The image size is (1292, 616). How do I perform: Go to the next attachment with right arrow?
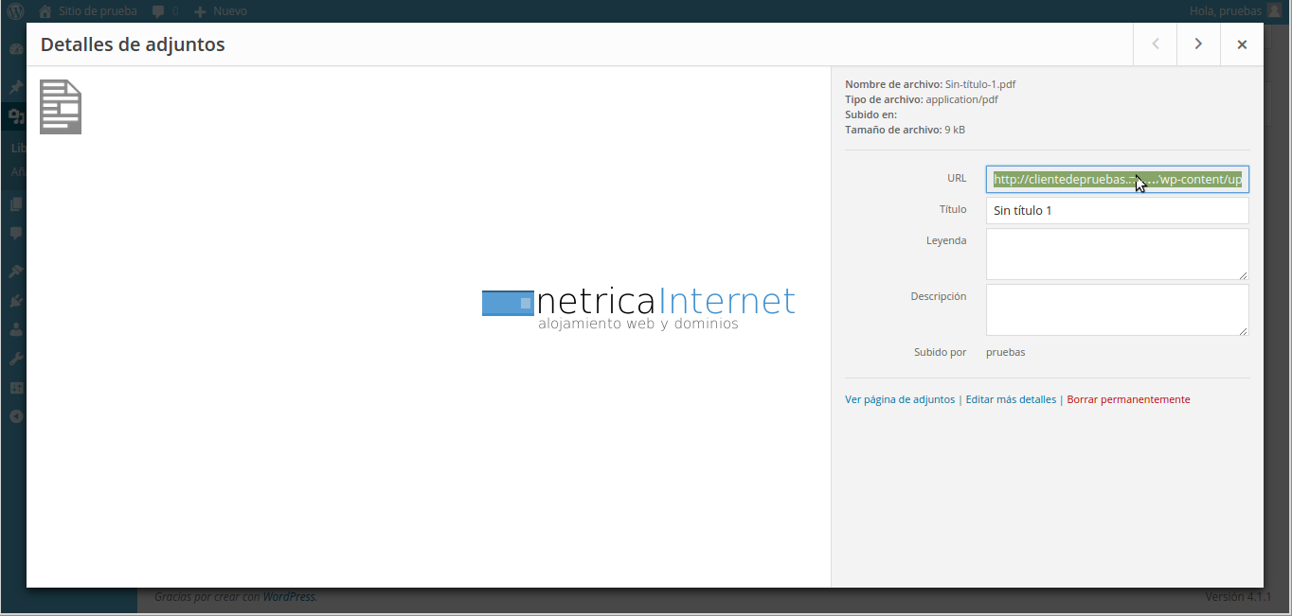coord(1198,44)
